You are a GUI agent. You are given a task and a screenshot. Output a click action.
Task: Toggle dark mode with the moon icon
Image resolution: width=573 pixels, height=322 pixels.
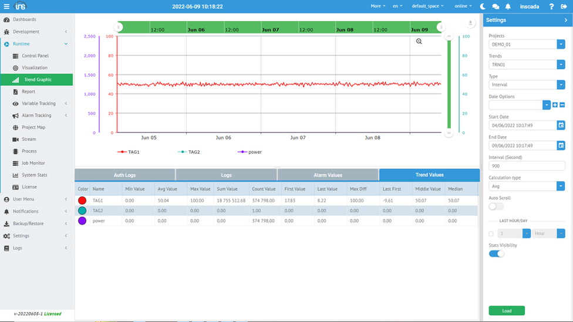(x=483, y=6)
